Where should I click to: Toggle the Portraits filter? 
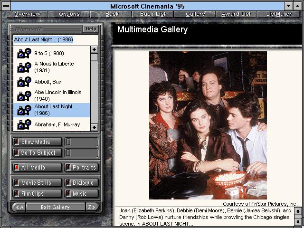point(81,168)
